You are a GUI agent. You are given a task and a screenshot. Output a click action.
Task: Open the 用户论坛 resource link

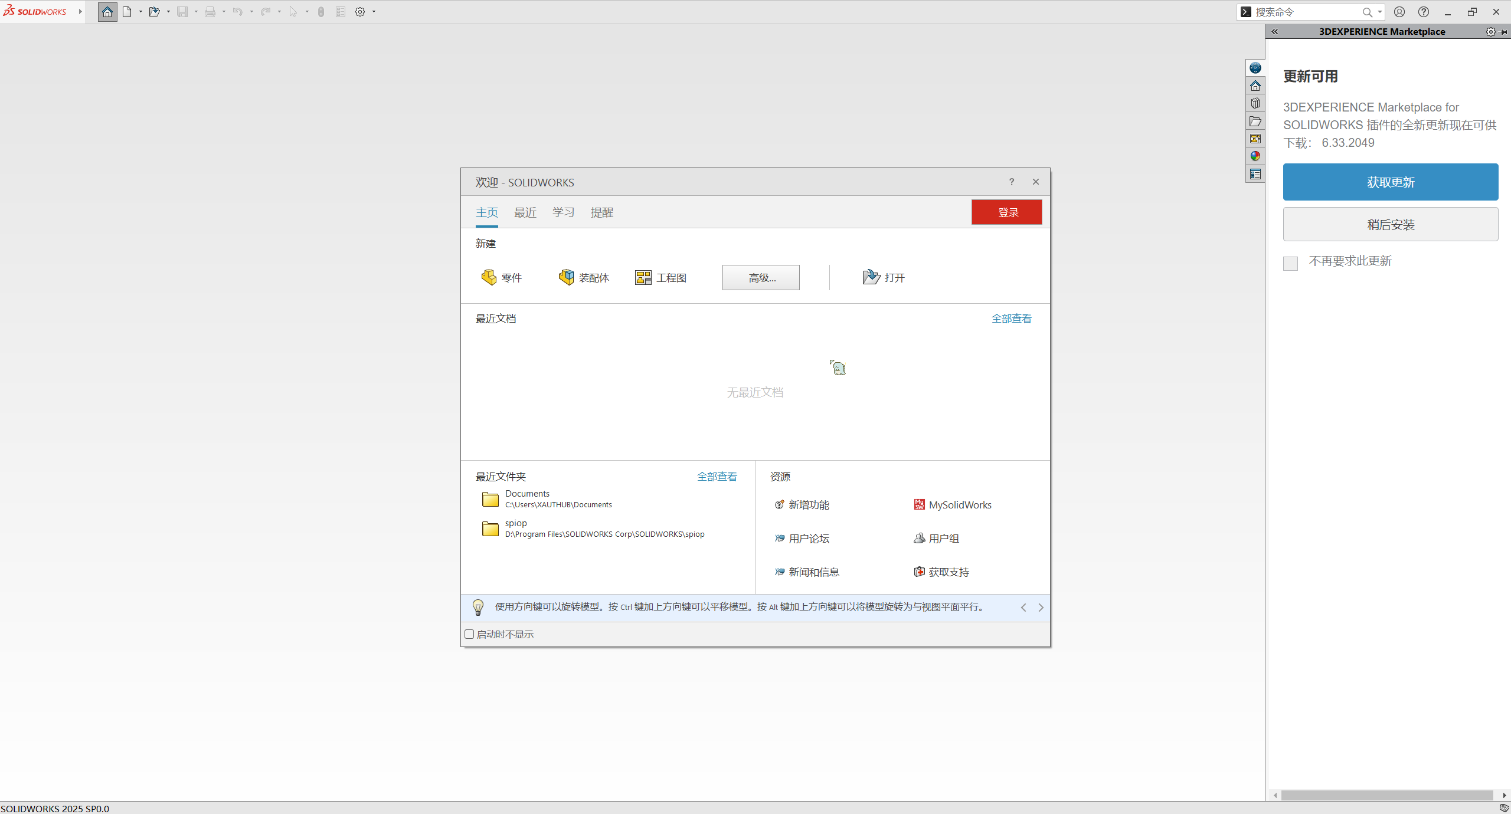pos(802,539)
